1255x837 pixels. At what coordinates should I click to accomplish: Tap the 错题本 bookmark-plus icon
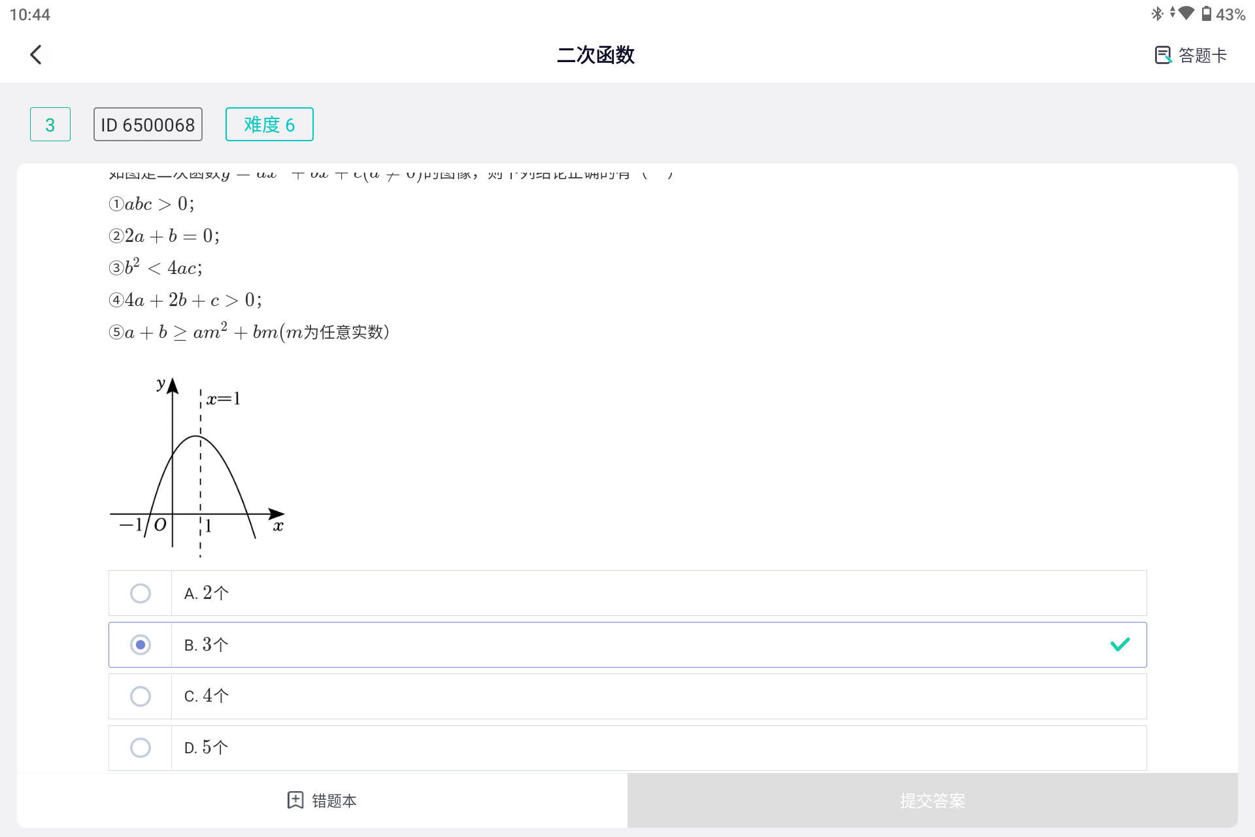[295, 800]
